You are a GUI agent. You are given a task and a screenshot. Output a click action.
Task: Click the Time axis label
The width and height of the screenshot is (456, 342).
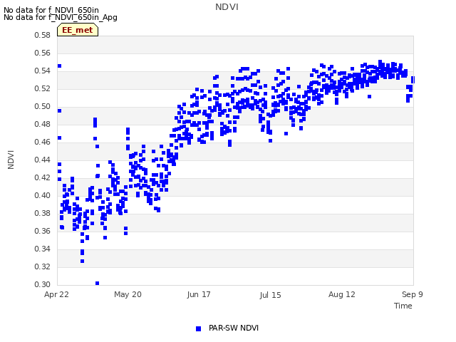pos(403,306)
